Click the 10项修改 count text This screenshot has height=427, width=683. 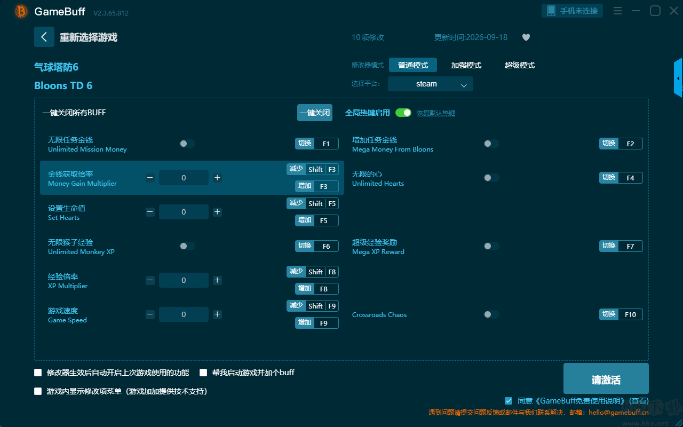[368, 37]
